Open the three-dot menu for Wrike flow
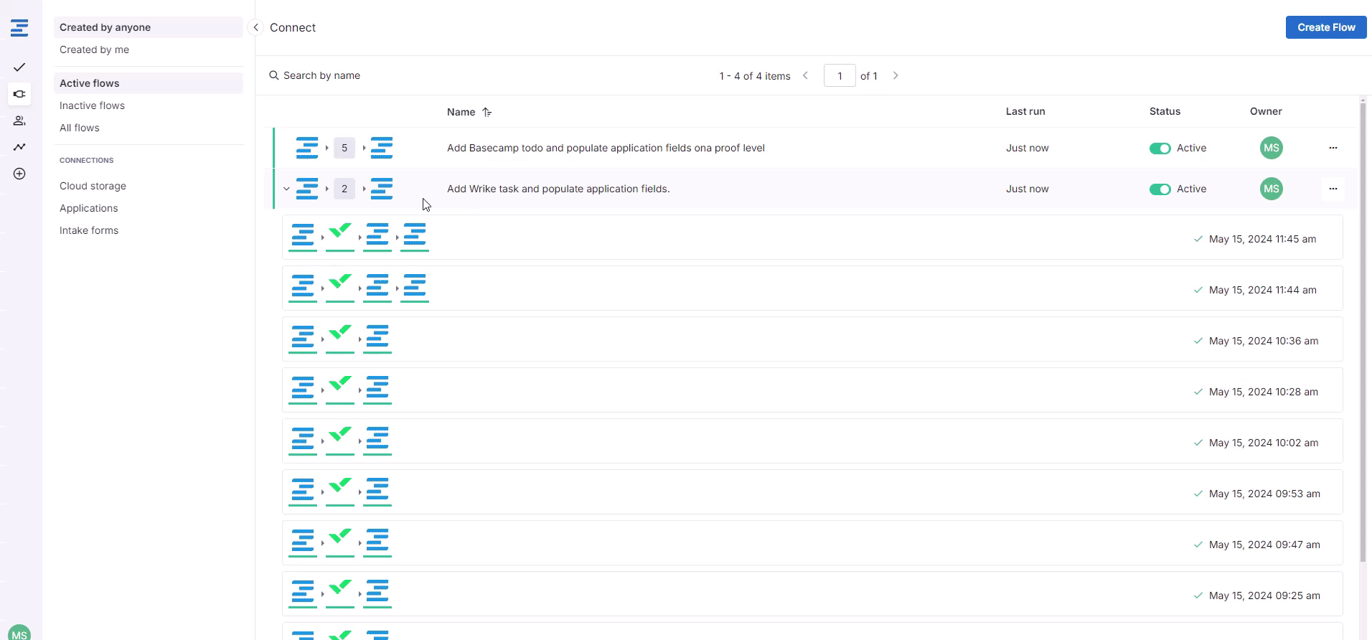 tap(1333, 189)
